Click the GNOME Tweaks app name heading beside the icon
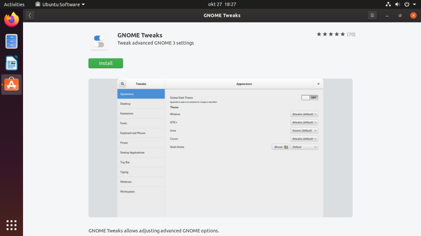Image resolution: width=421 pixels, height=236 pixels. [x=140, y=35]
